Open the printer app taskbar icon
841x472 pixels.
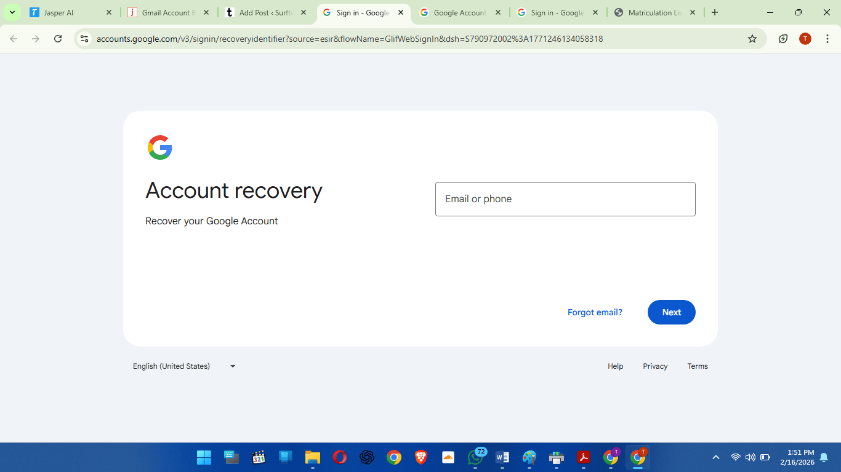[x=557, y=457]
